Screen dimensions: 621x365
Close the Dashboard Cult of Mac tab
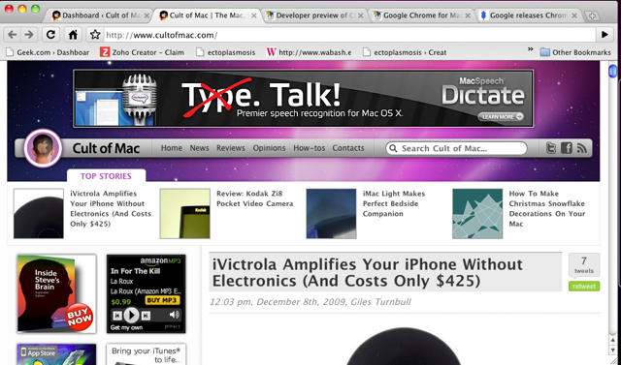pyautogui.click(x=147, y=15)
